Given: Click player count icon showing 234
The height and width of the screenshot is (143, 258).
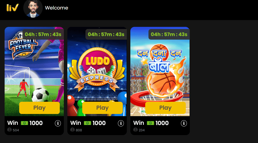Looking at the screenshot, I should (135, 130).
